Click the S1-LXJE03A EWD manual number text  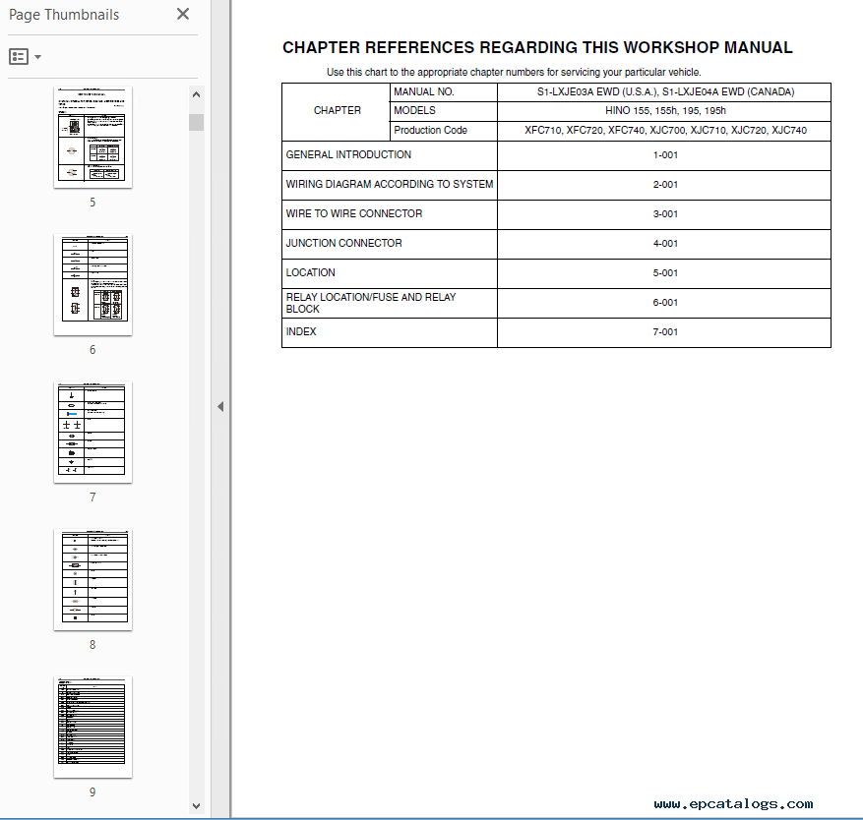pyautogui.click(x=665, y=91)
